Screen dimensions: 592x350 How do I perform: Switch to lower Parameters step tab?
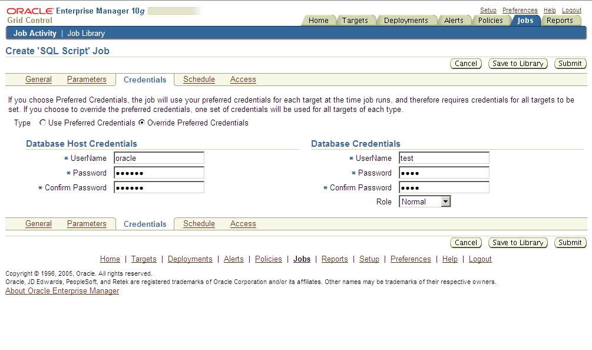click(x=87, y=223)
